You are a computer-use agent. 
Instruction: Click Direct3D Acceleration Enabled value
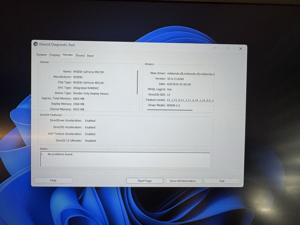pos(90,127)
